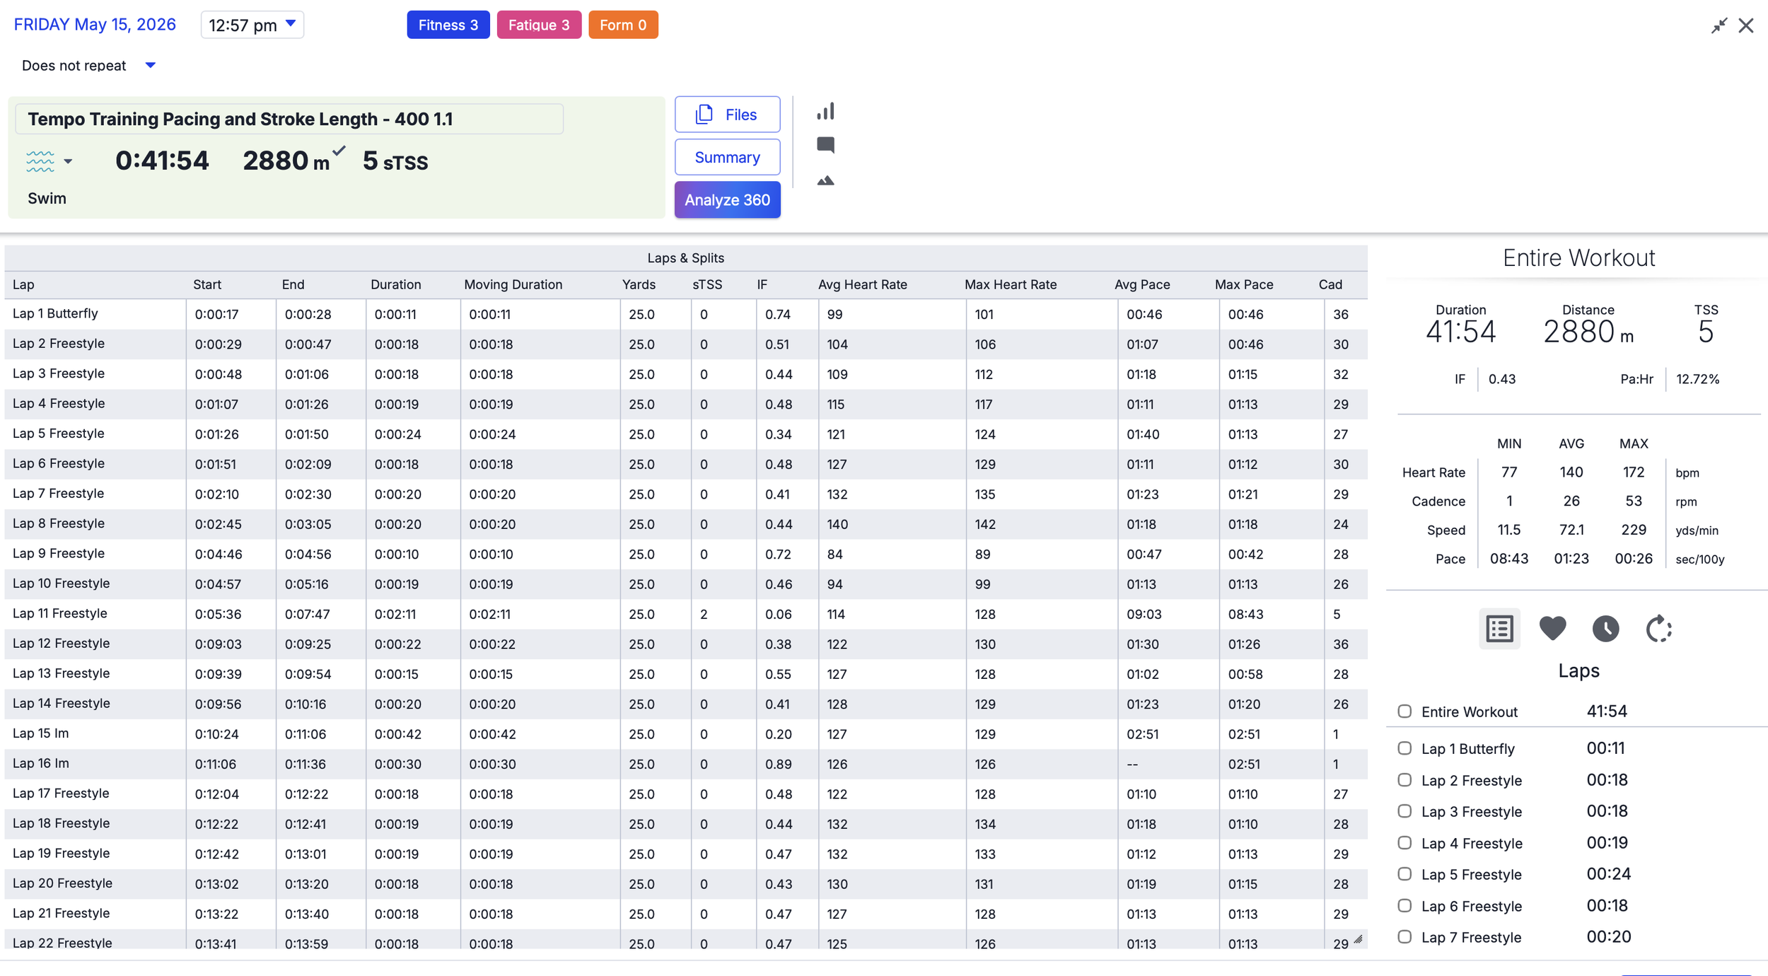The image size is (1768, 976).
Task: Check the Lap 7 Freestyle checkbox
Action: (x=1404, y=936)
